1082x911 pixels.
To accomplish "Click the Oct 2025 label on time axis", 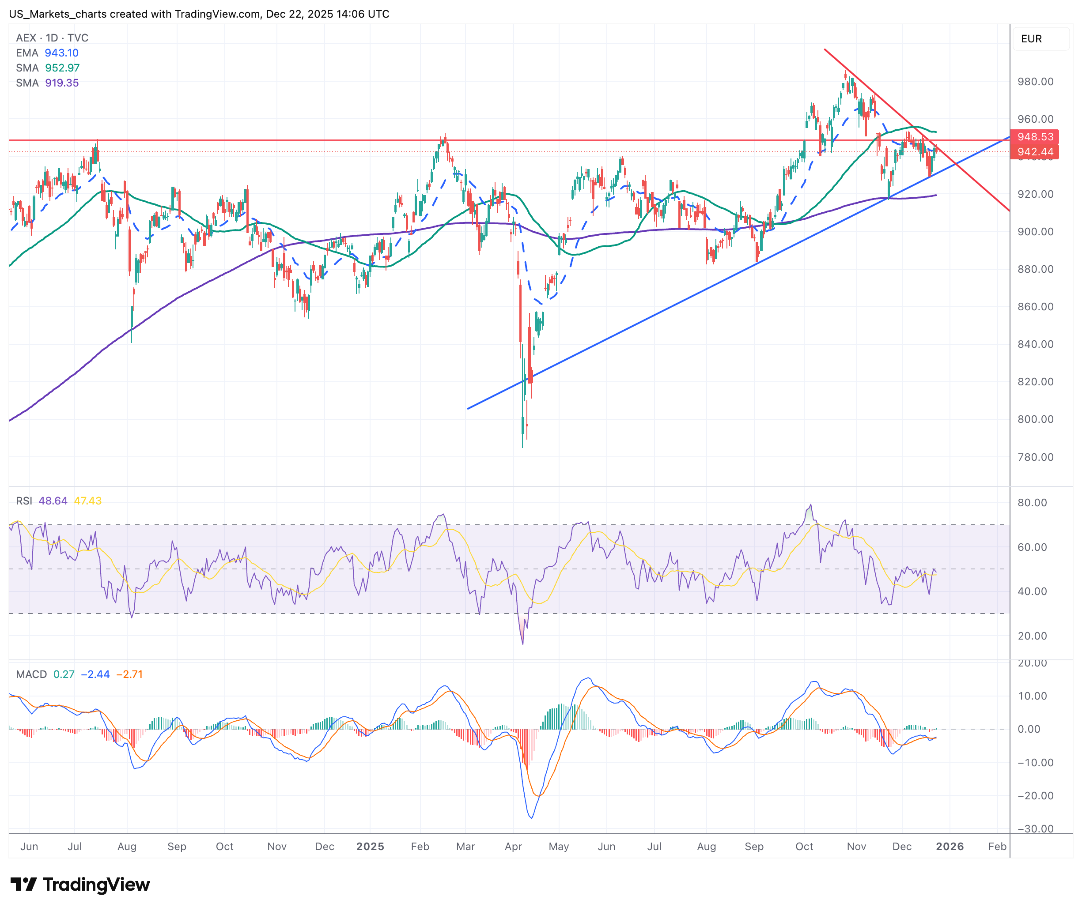I will click(x=804, y=847).
